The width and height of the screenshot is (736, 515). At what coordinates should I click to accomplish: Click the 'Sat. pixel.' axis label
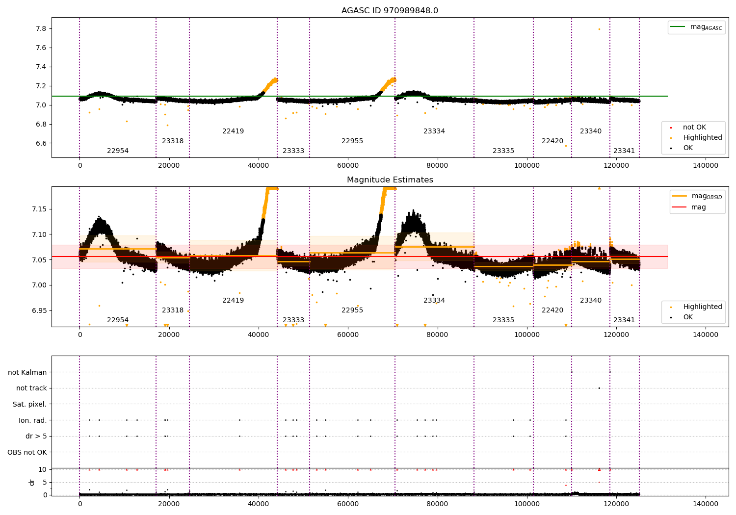pos(30,405)
